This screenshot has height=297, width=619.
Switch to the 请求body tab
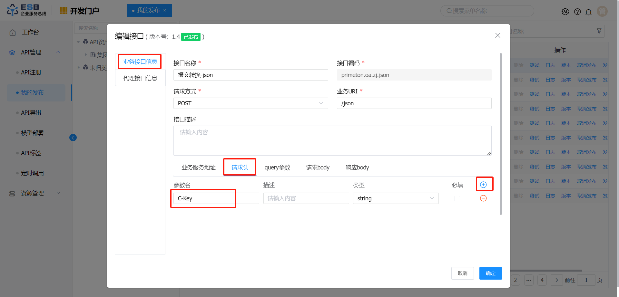[318, 168]
